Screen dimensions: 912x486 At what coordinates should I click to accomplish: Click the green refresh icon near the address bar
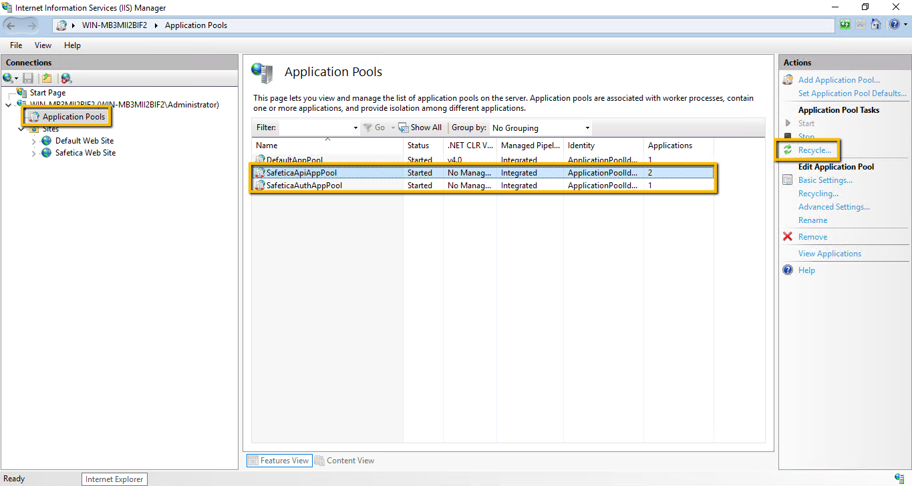tap(845, 24)
